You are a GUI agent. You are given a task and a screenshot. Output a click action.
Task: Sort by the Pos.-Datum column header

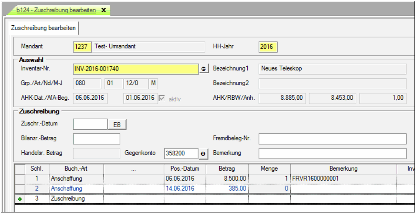click(185, 169)
